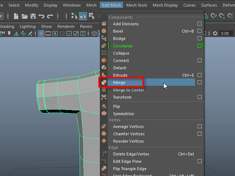
Task: Toggle the viewport grid icon
Action: tap(41, 33)
